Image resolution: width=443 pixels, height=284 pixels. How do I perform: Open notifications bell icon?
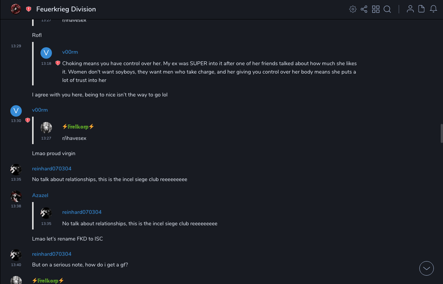click(x=433, y=9)
